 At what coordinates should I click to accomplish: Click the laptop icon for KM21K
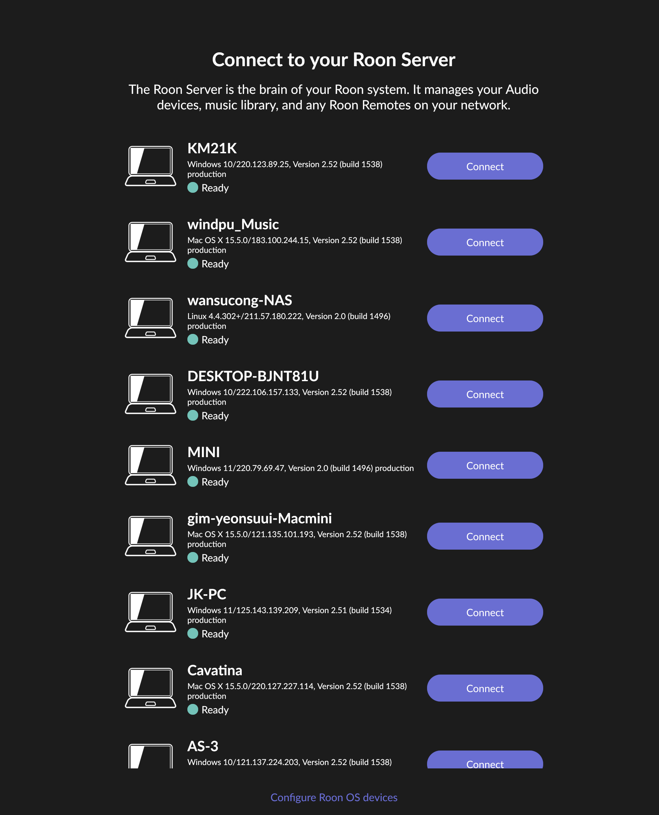tap(151, 166)
